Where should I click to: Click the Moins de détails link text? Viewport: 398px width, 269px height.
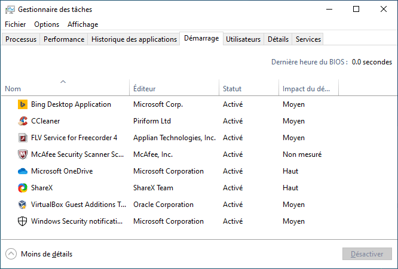pyautogui.click(x=47, y=254)
